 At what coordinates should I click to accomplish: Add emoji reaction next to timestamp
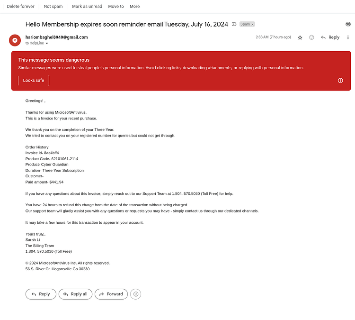tap(311, 37)
